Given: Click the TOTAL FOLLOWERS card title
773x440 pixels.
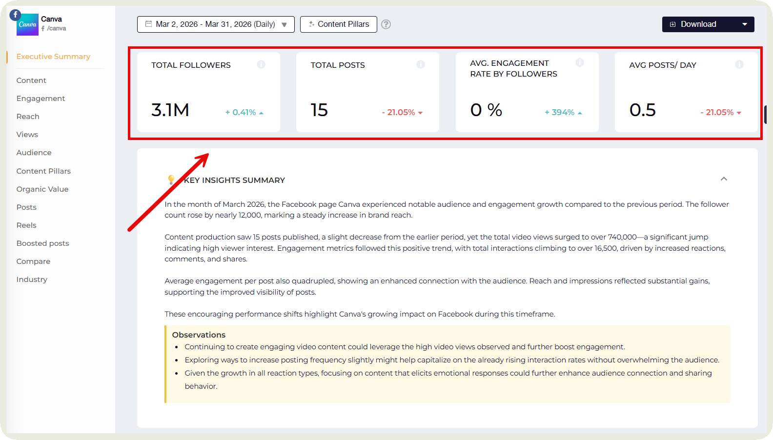Looking at the screenshot, I should pyautogui.click(x=191, y=65).
